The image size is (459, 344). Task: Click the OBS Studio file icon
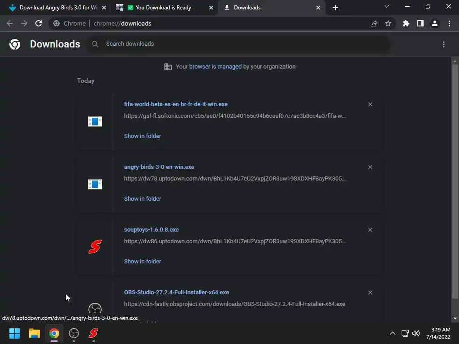[95, 309]
